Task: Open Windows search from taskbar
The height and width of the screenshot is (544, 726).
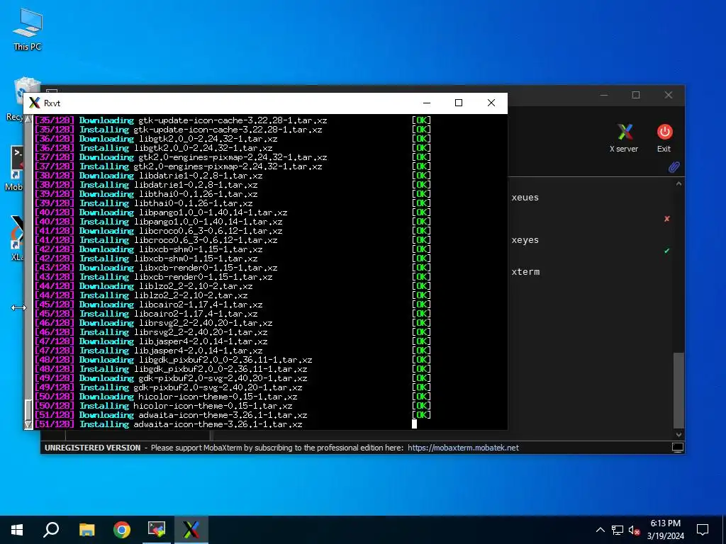Action: coord(51,530)
